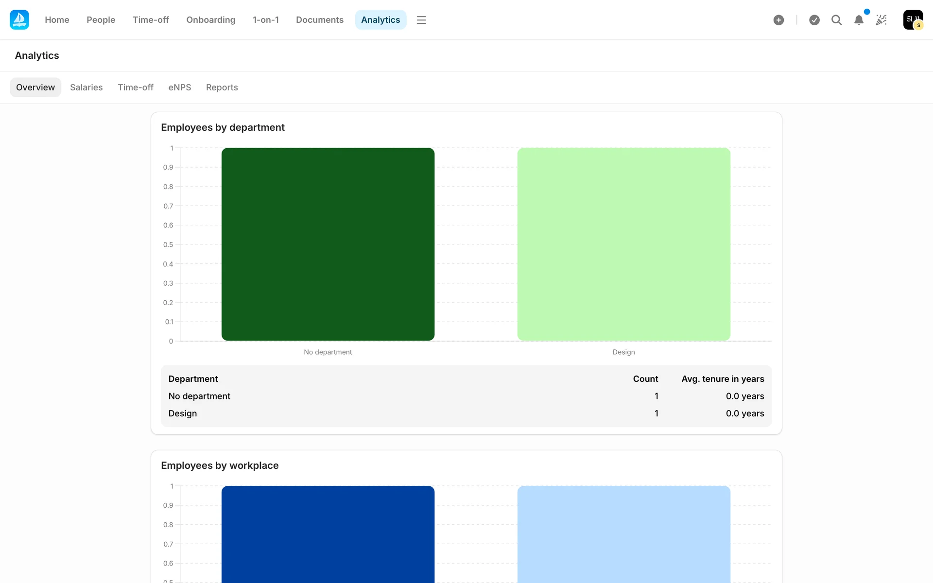Open the notifications bell
The height and width of the screenshot is (583, 933).
(x=859, y=20)
